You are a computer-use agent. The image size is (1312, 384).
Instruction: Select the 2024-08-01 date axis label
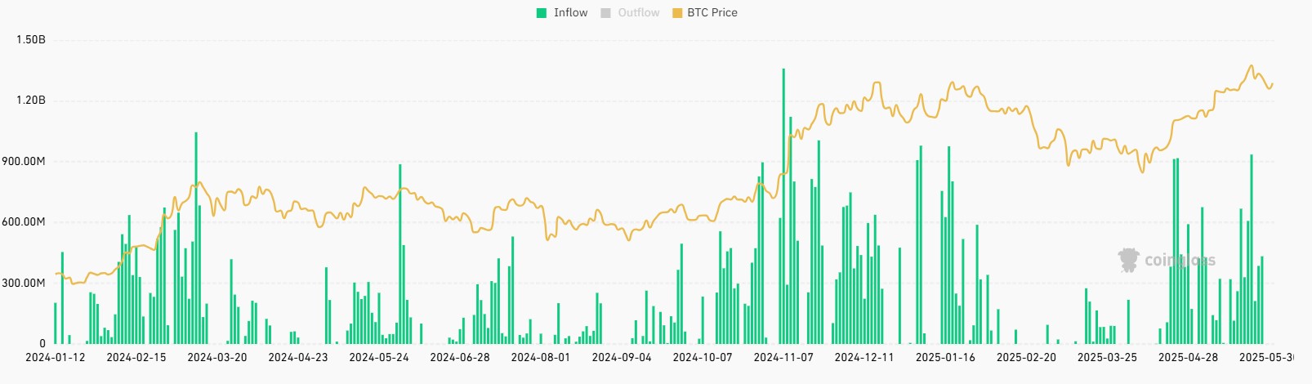[541, 358]
